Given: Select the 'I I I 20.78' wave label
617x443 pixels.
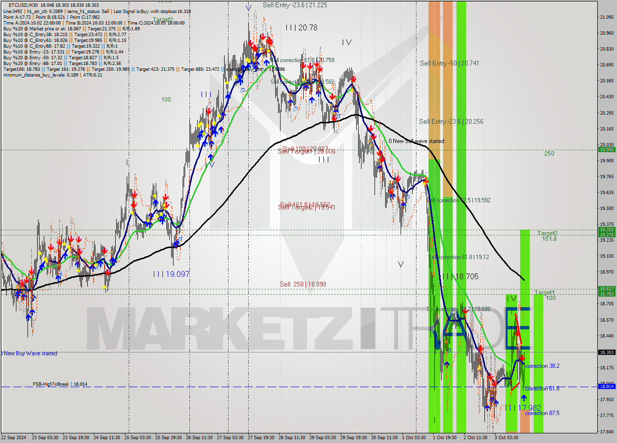Looking at the screenshot, I should (301, 28).
